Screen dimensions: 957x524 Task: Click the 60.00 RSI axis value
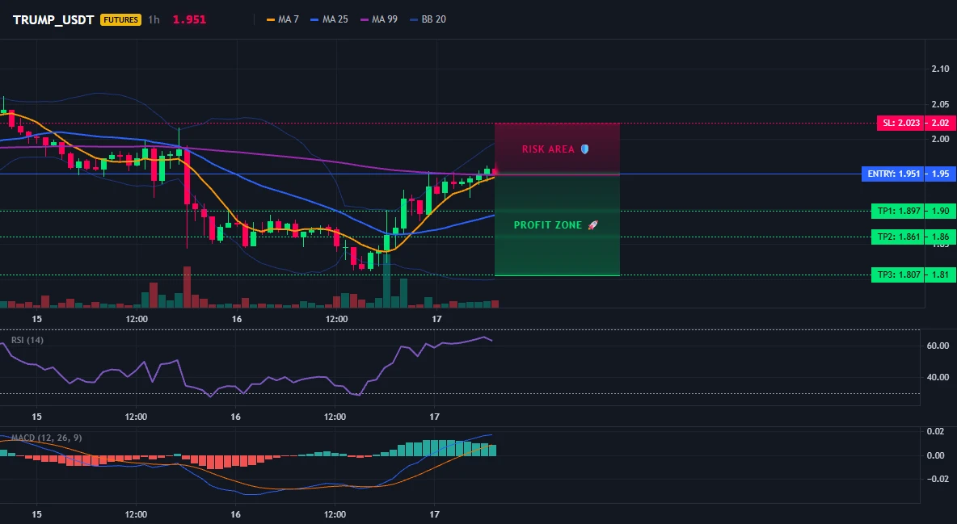click(x=938, y=346)
